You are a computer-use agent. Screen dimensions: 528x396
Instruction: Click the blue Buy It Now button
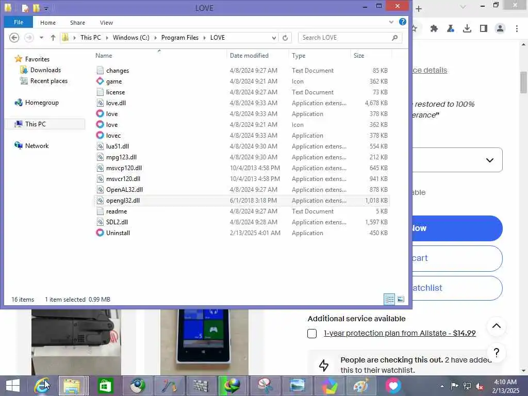(x=457, y=228)
